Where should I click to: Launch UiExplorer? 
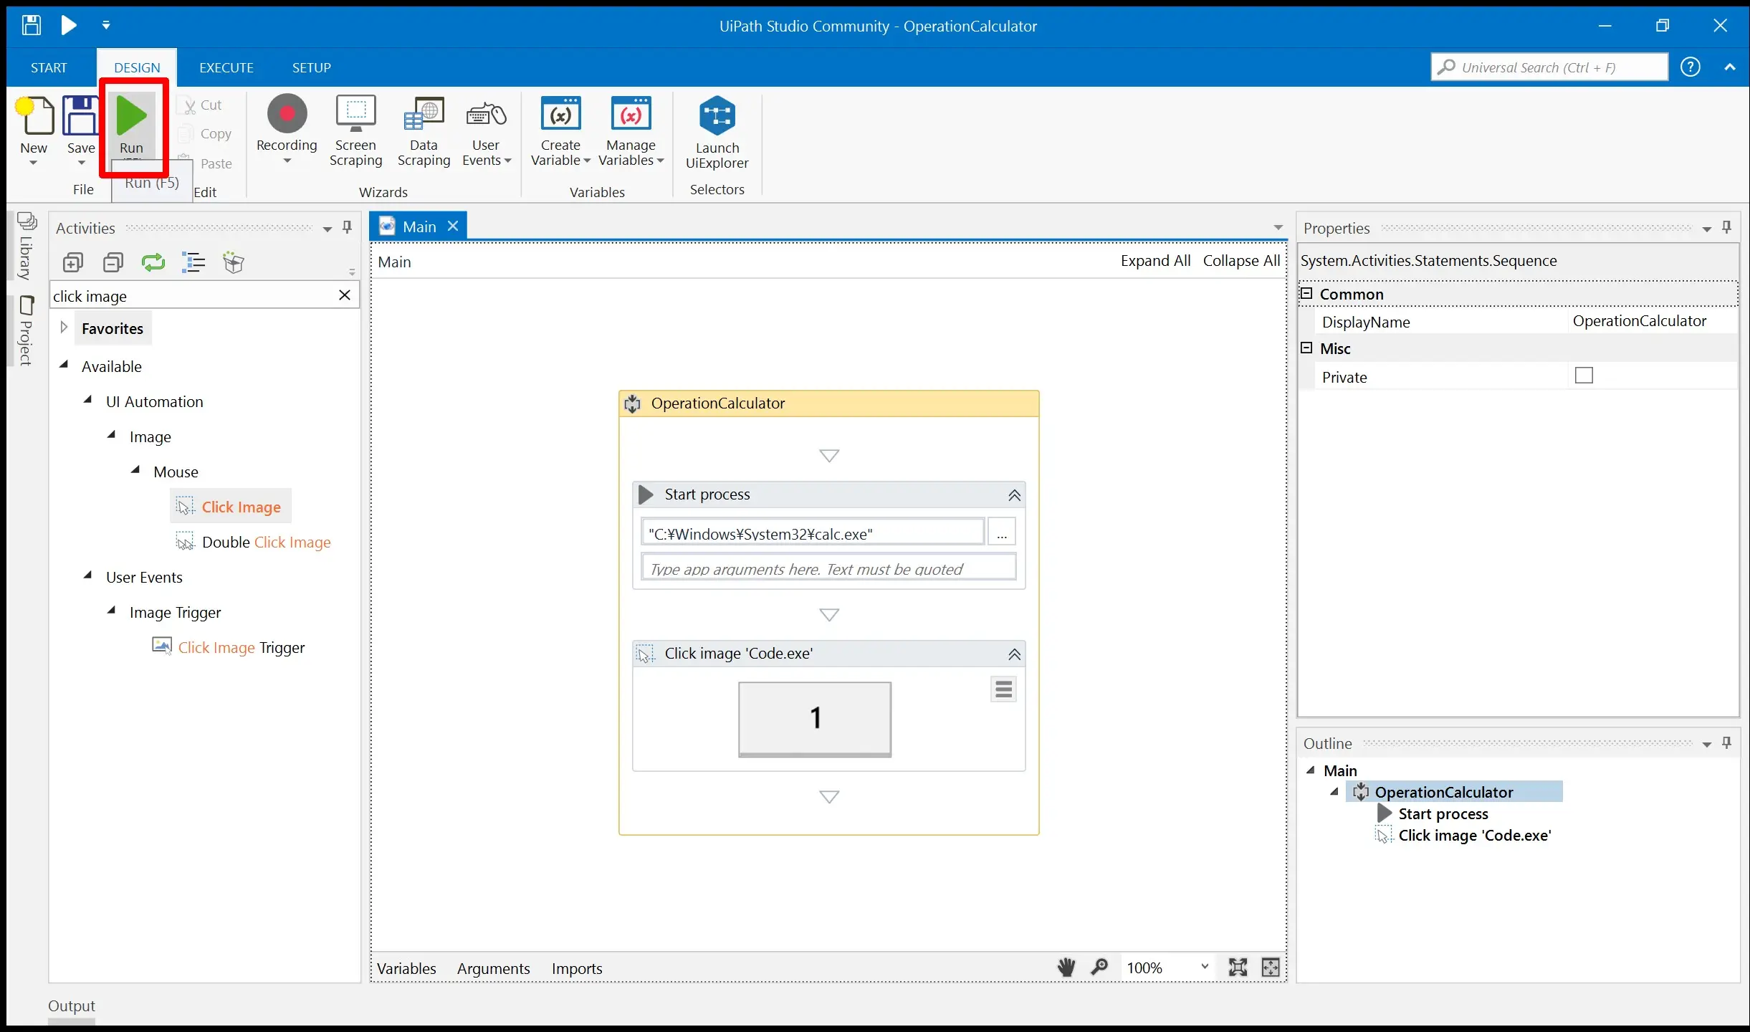click(717, 132)
